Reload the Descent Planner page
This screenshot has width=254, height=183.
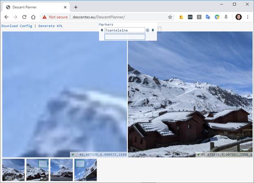pyautogui.click(x=24, y=17)
